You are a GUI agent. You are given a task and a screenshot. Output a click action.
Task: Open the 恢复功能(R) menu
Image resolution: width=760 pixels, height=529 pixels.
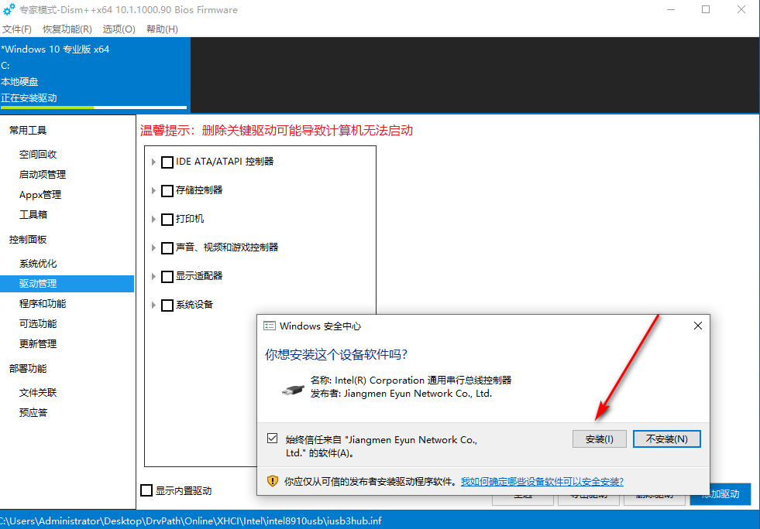coord(67,29)
